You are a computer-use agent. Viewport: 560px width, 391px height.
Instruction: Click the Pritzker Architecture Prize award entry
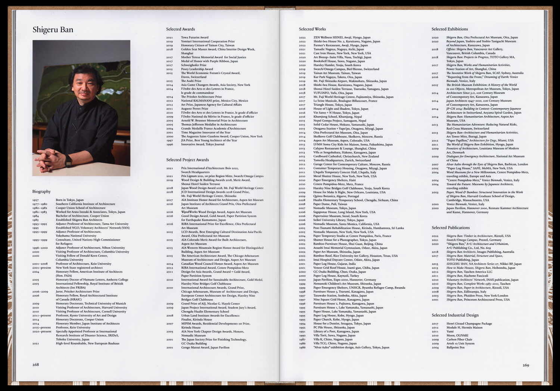tap(201, 97)
